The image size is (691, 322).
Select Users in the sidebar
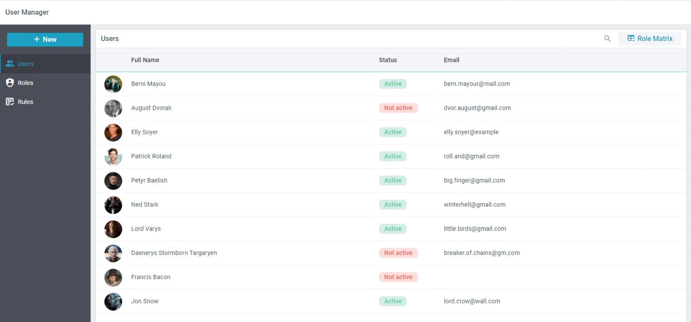pos(25,64)
